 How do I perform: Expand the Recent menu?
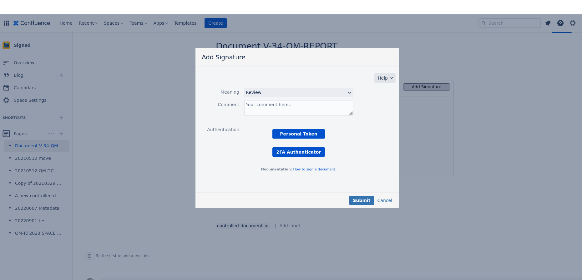click(x=88, y=23)
